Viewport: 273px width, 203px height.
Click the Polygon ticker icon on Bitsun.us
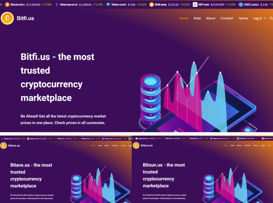point(211,139)
